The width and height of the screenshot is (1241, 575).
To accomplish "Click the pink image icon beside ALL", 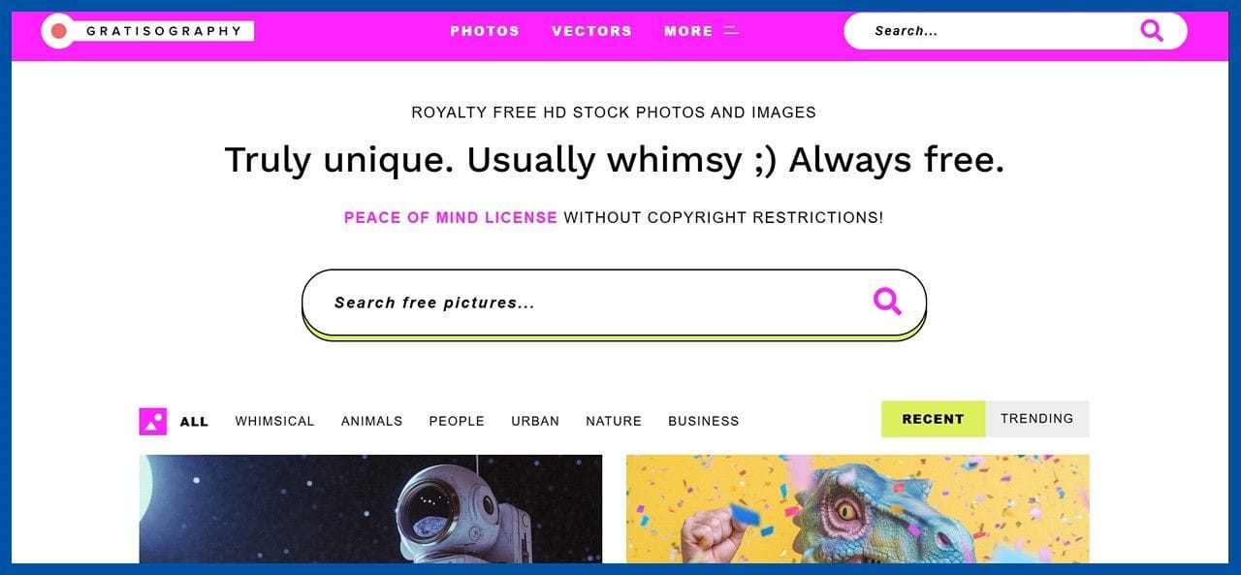I will coord(153,422).
